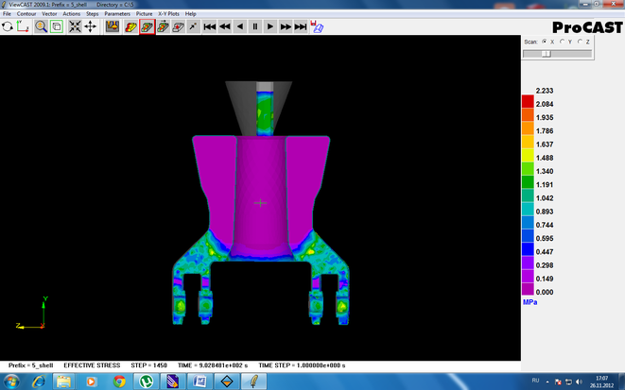The width and height of the screenshot is (625, 390).
Task: Select the Z scan axis radio button
Action: (582, 42)
